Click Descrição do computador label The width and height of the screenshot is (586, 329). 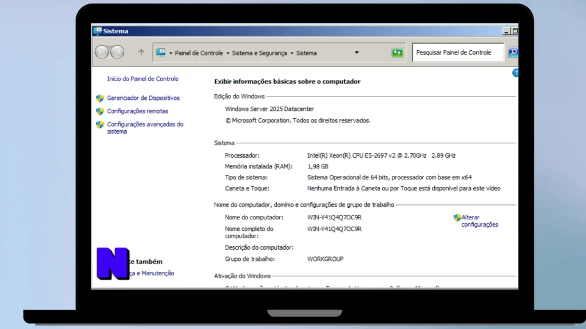(259, 247)
